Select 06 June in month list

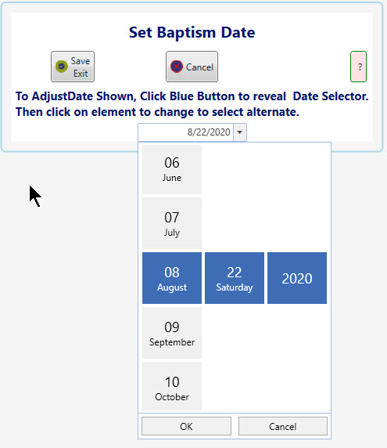172,169
